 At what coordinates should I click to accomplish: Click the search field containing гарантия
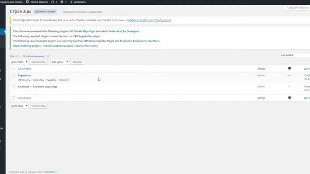click(x=295, y=55)
